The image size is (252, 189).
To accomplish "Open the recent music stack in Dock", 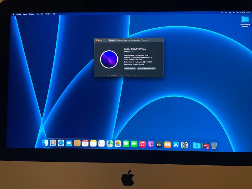I will point(206,146).
